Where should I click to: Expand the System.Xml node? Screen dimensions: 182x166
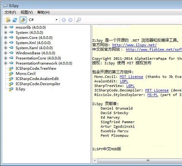click(6, 43)
